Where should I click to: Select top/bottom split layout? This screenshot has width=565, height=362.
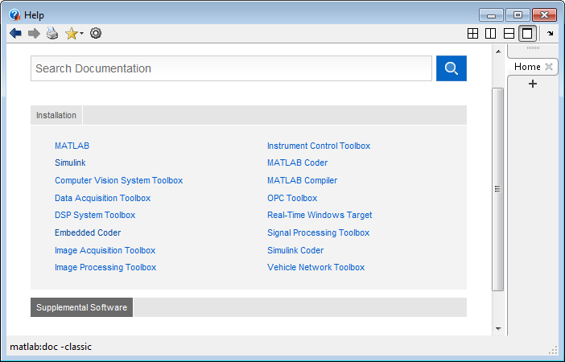click(509, 34)
